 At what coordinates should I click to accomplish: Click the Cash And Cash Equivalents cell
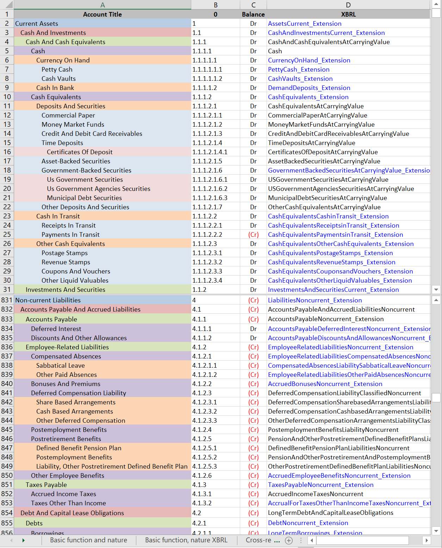tap(102, 42)
